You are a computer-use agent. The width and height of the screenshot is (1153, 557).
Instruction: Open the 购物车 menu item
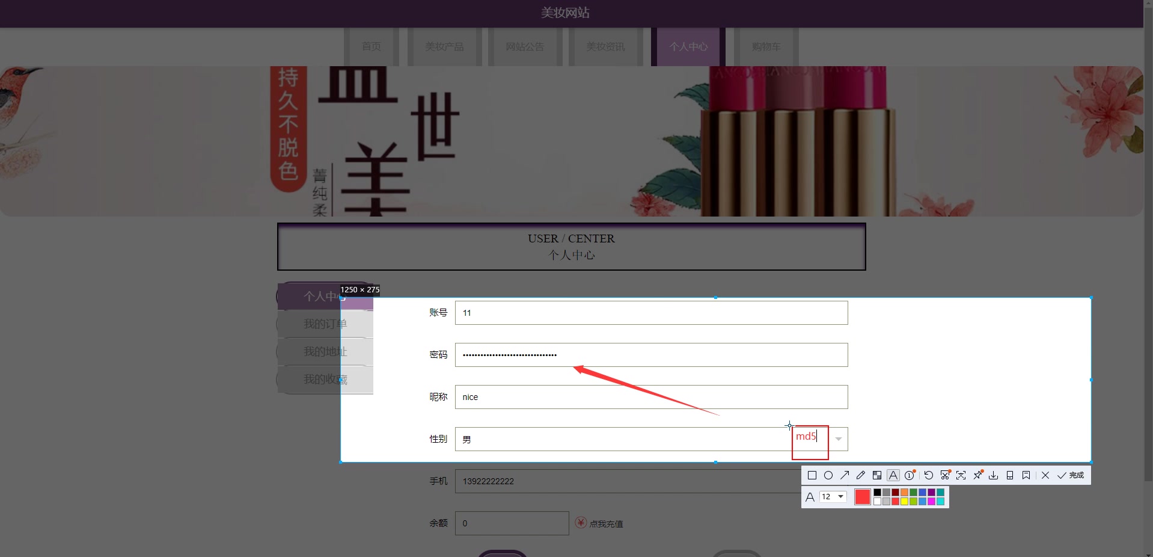pos(765,46)
